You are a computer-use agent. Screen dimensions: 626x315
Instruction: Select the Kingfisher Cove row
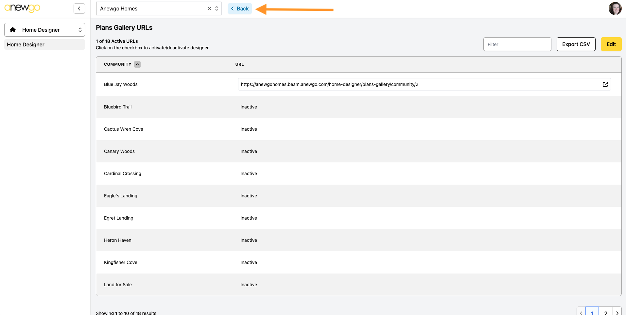[358, 262]
